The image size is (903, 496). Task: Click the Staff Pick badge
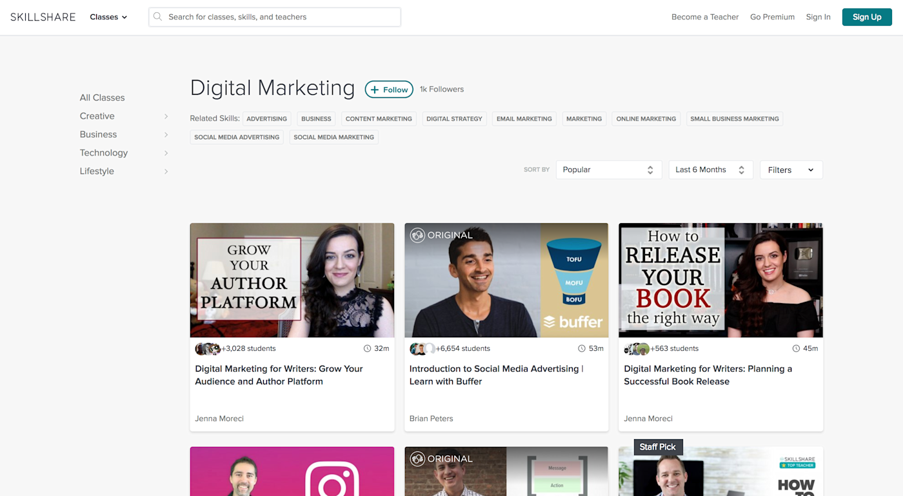658,447
